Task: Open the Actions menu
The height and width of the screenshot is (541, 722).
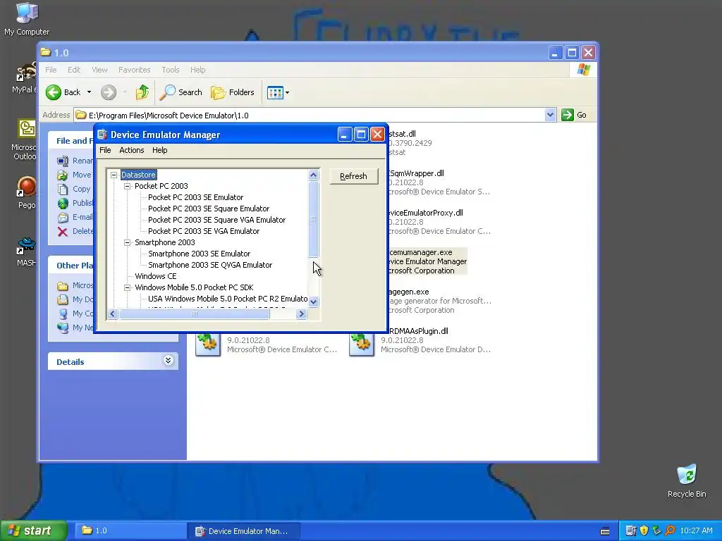Action: (x=132, y=150)
